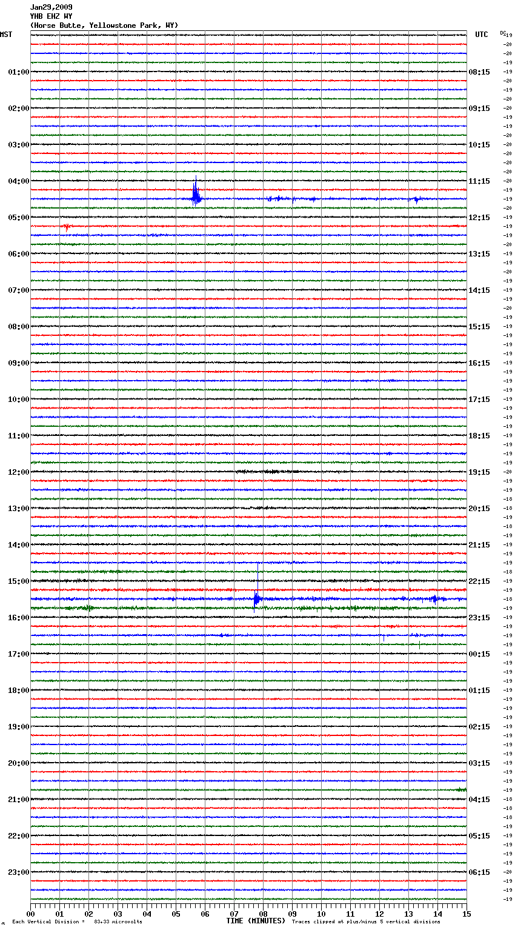The height and width of the screenshot is (930, 515).
Task: Click the Jan29,2009 date header
Action: click(x=51, y=7)
